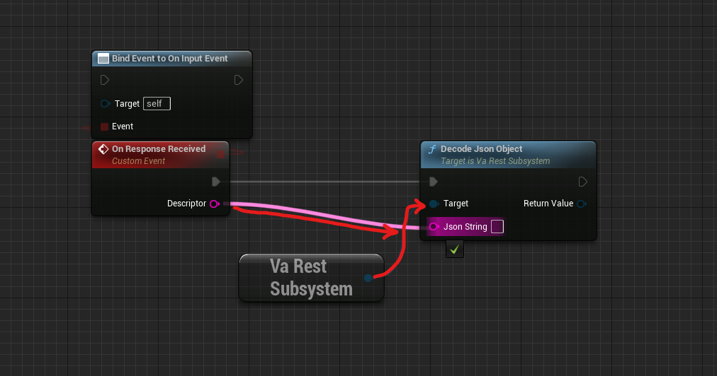Click the Return Value output pin
This screenshot has width=717, height=376.
582,204
